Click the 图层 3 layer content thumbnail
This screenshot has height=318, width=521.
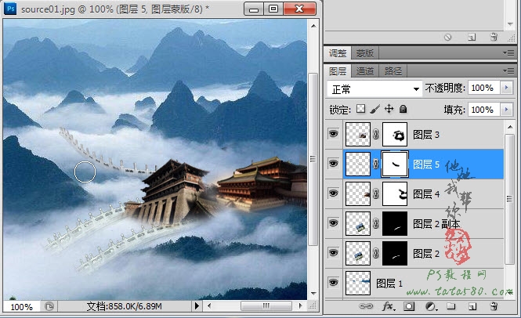click(x=358, y=134)
